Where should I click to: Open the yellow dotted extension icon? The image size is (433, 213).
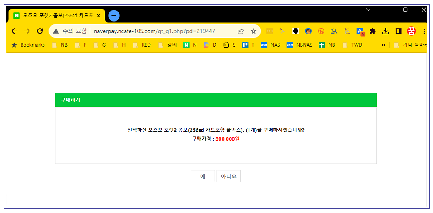(x=269, y=31)
